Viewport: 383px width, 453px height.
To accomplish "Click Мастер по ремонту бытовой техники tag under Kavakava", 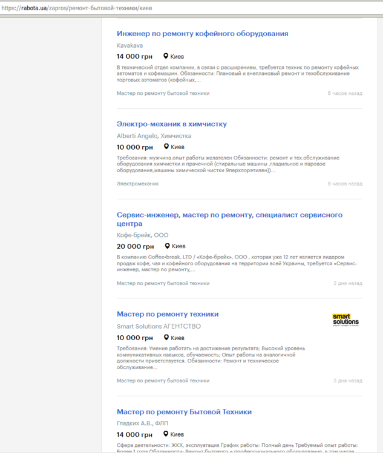I will pos(163,93).
